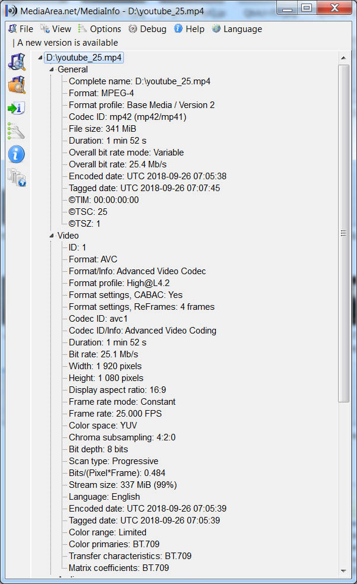Image resolution: width=357 pixels, height=584 pixels.
Task: Select 'Codec ID/Info: Advanced Video Coding' row
Action: tap(142, 331)
